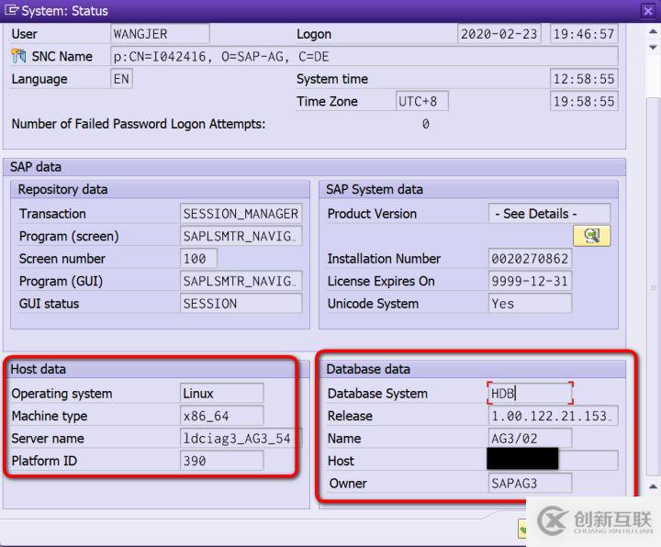
Task: Click Installation Number field 0020270862
Action: tap(530, 258)
